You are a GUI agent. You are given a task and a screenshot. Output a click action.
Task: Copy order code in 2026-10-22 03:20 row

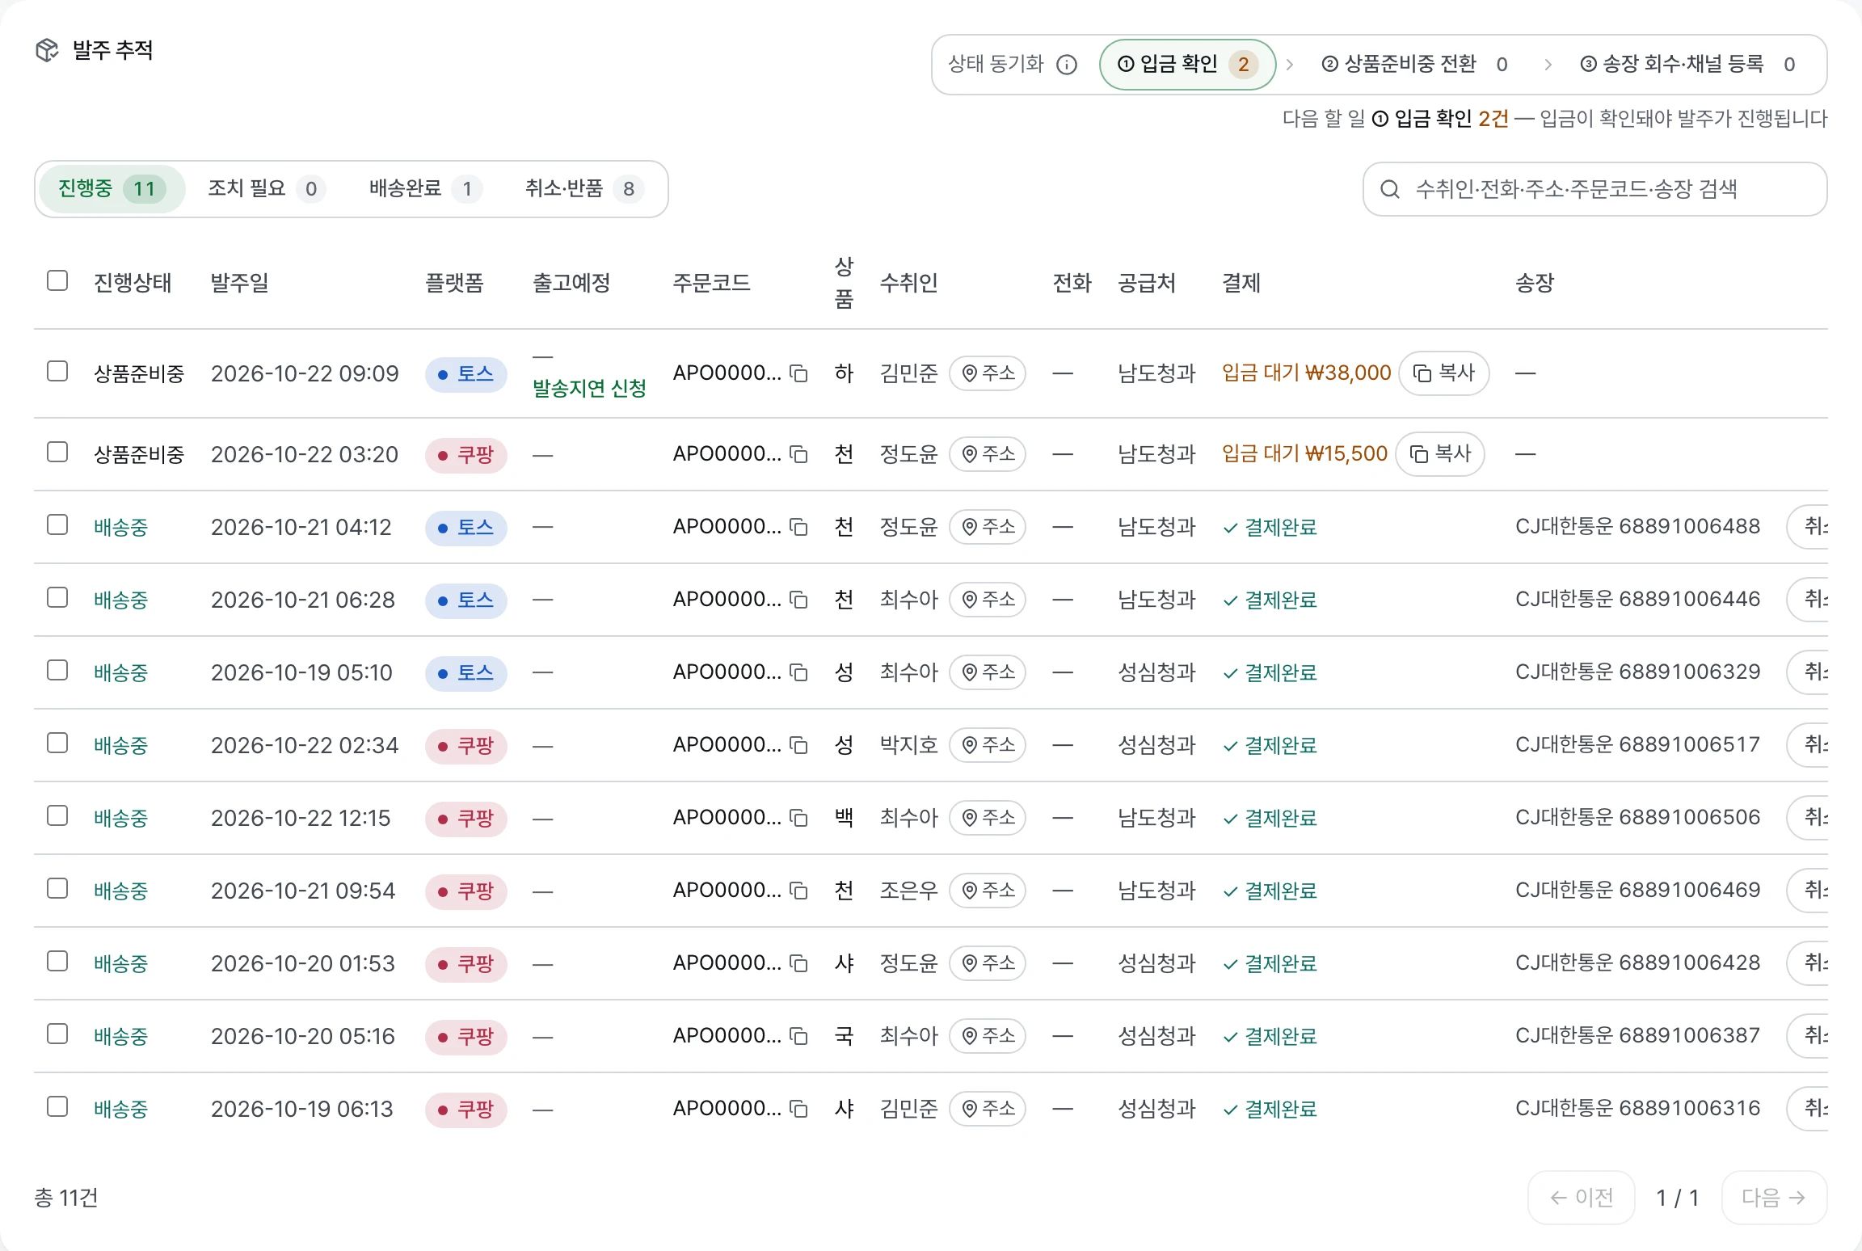tap(798, 454)
